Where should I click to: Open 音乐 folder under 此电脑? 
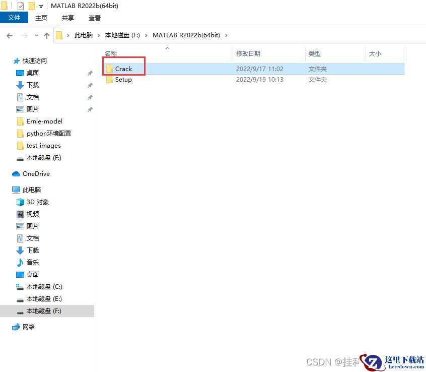(x=33, y=263)
